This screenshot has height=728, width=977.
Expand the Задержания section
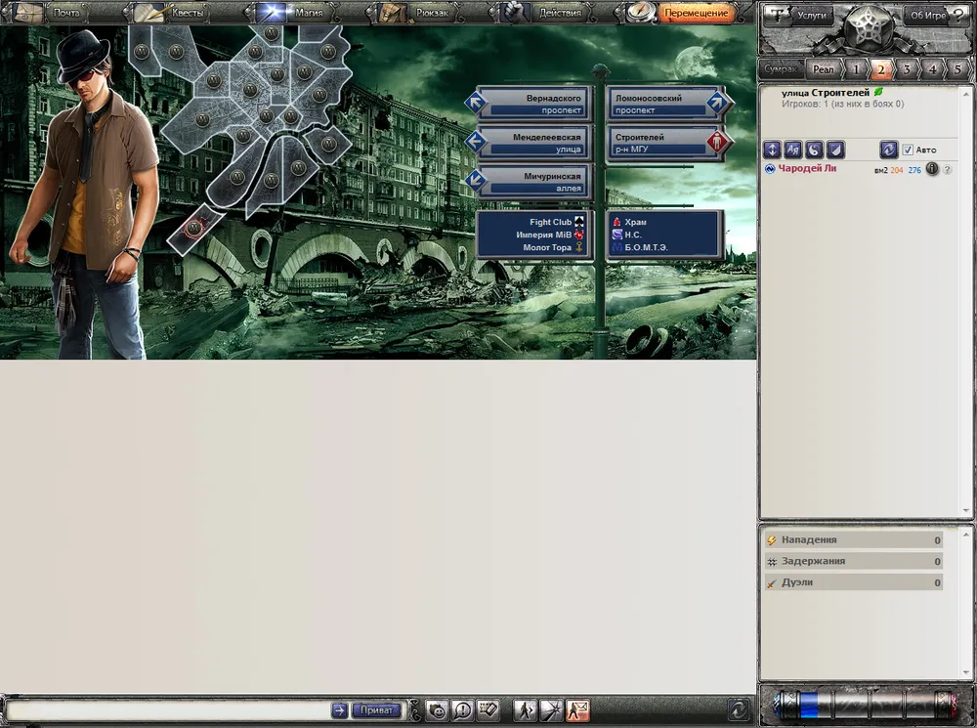pos(853,561)
